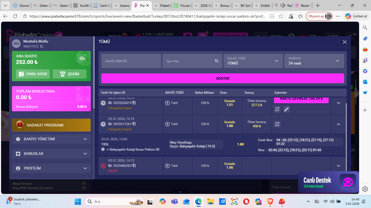371x208 pixels.
Task: Open a new browser tab
Action: point(318,5)
